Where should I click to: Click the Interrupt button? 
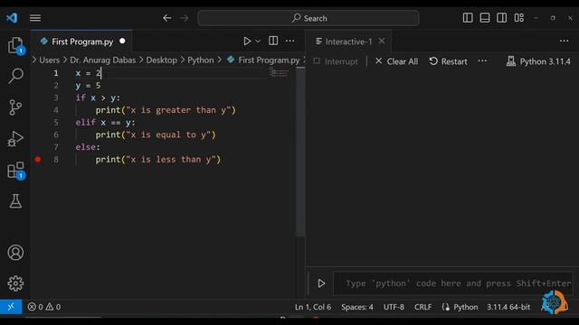coord(336,61)
